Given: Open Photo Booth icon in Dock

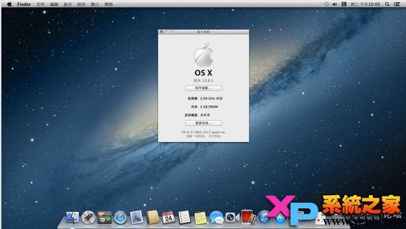Looking at the screenshot, I should pos(248,217).
